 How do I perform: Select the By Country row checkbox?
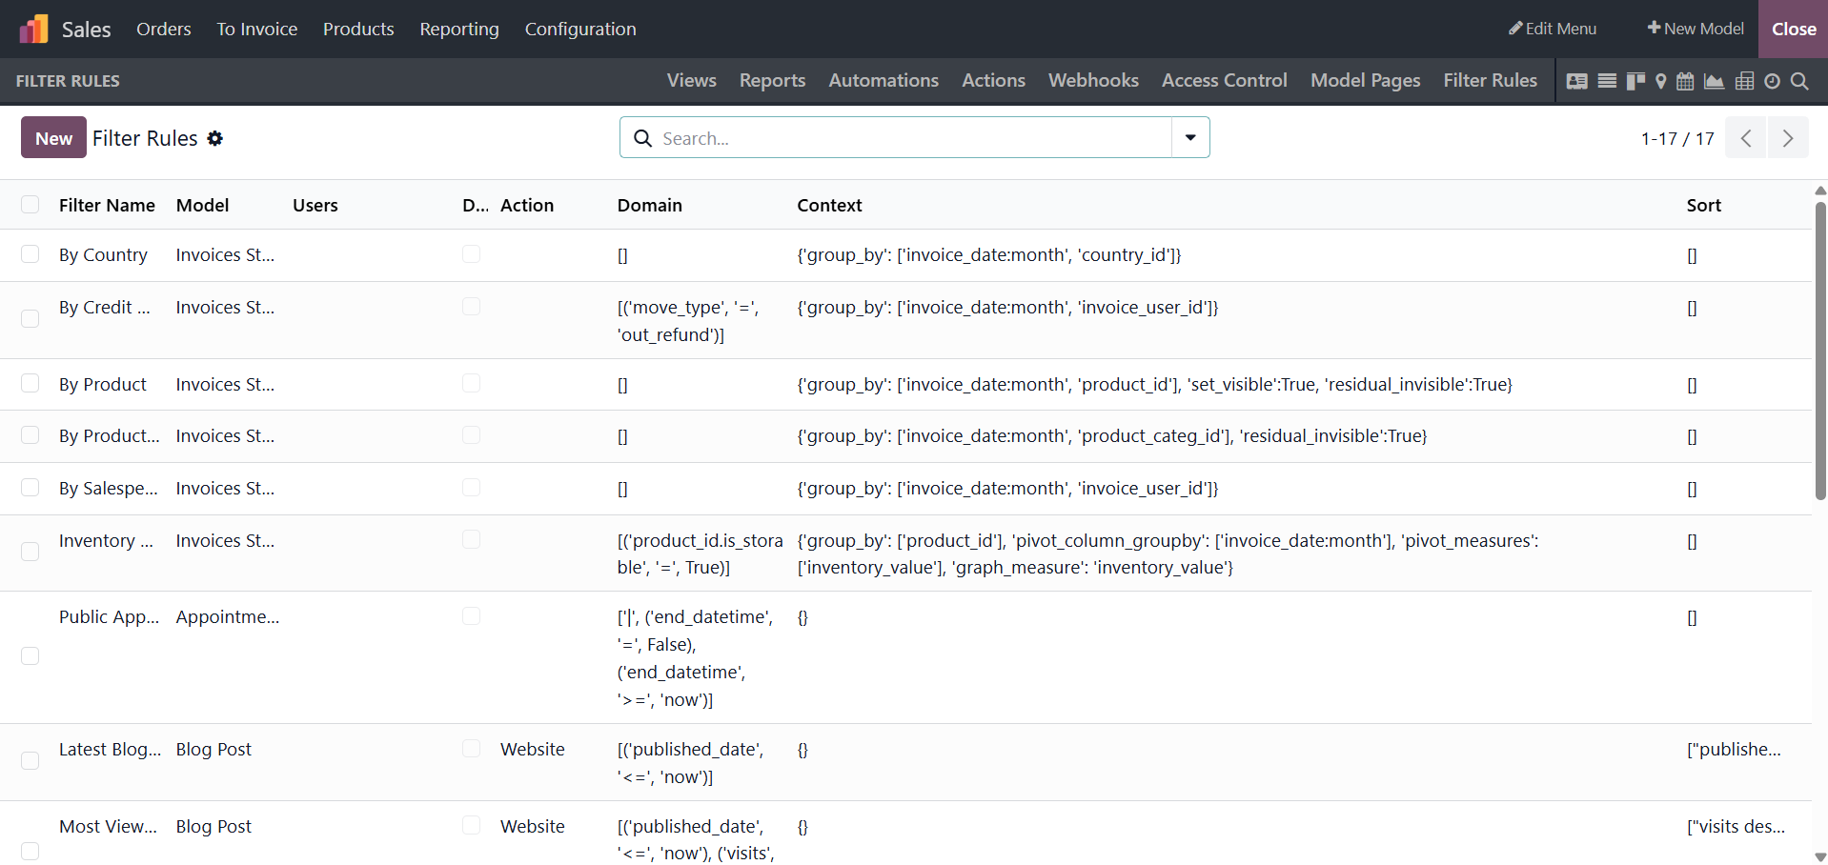coord(30,254)
